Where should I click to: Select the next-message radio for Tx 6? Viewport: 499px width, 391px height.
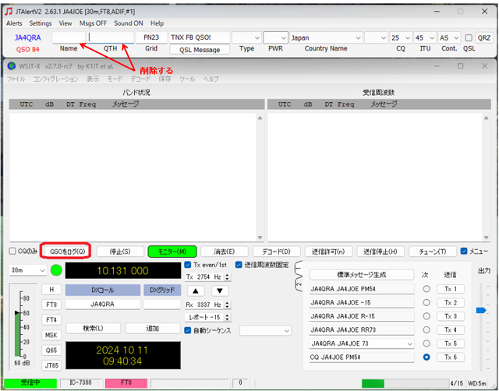(x=426, y=357)
